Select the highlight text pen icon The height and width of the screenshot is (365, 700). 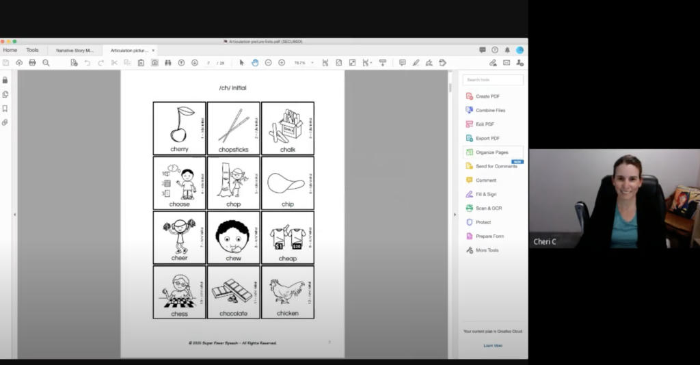click(416, 63)
